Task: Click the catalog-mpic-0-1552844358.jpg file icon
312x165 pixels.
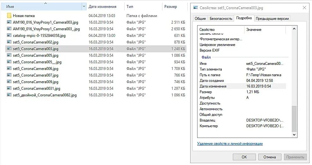Action: [x=9, y=36]
